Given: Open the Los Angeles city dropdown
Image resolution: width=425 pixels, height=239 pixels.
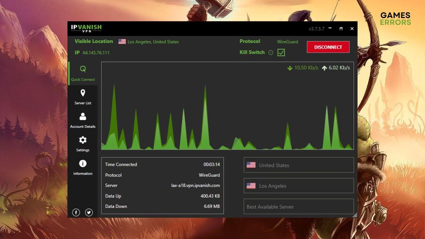Looking at the screenshot, I should (299, 186).
